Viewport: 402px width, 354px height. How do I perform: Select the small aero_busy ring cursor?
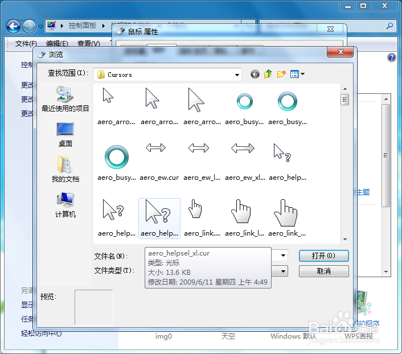(x=245, y=106)
